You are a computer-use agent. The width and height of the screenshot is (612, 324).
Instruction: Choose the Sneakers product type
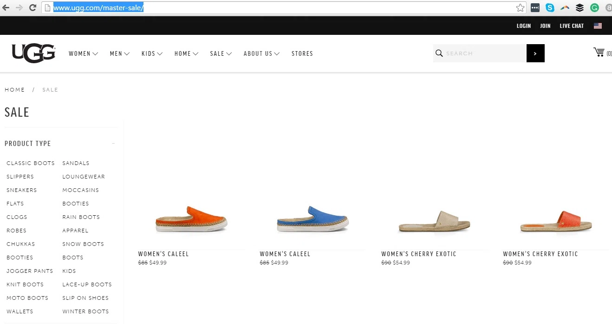click(21, 190)
